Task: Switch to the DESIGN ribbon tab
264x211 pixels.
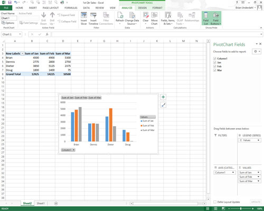Action: click(142, 8)
